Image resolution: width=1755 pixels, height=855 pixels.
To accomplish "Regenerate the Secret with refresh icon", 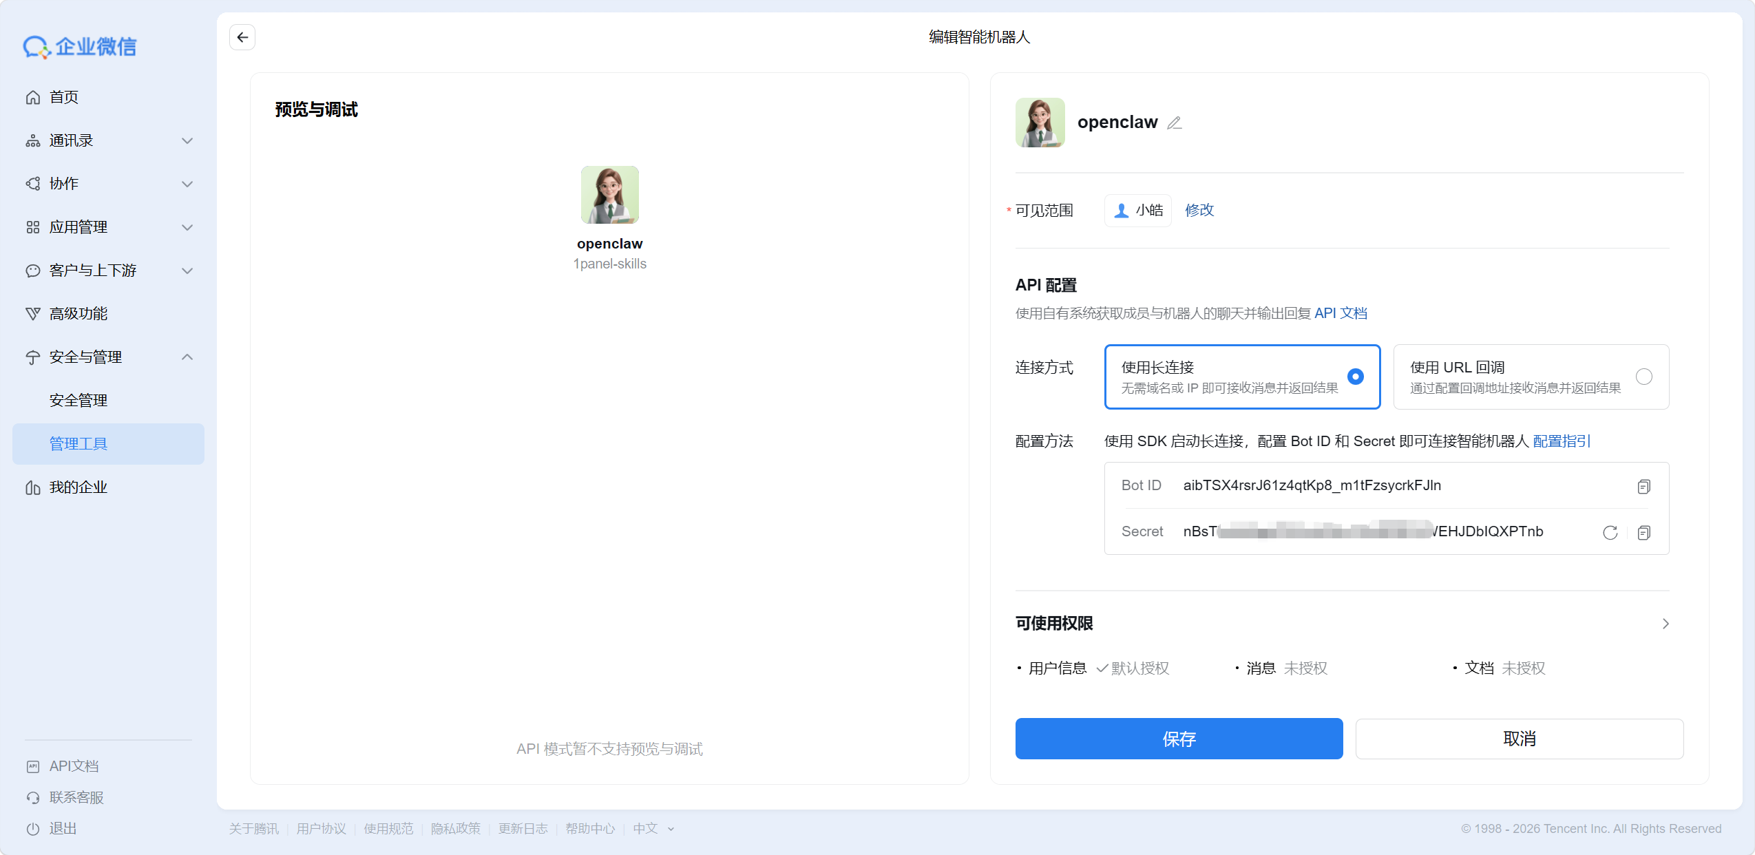I will [1610, 533].
